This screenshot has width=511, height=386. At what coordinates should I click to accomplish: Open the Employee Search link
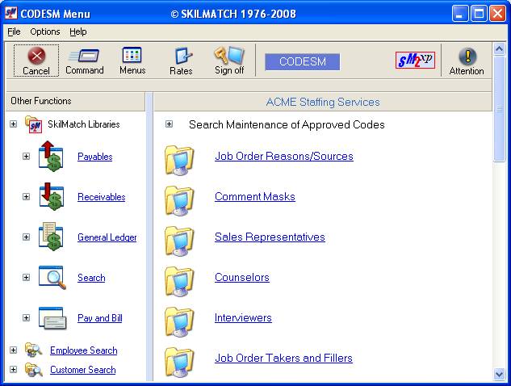pos(84,350)
